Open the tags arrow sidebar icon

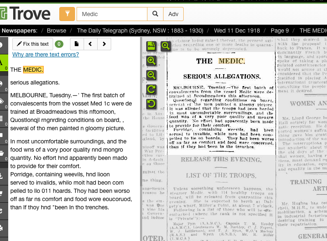4,101
